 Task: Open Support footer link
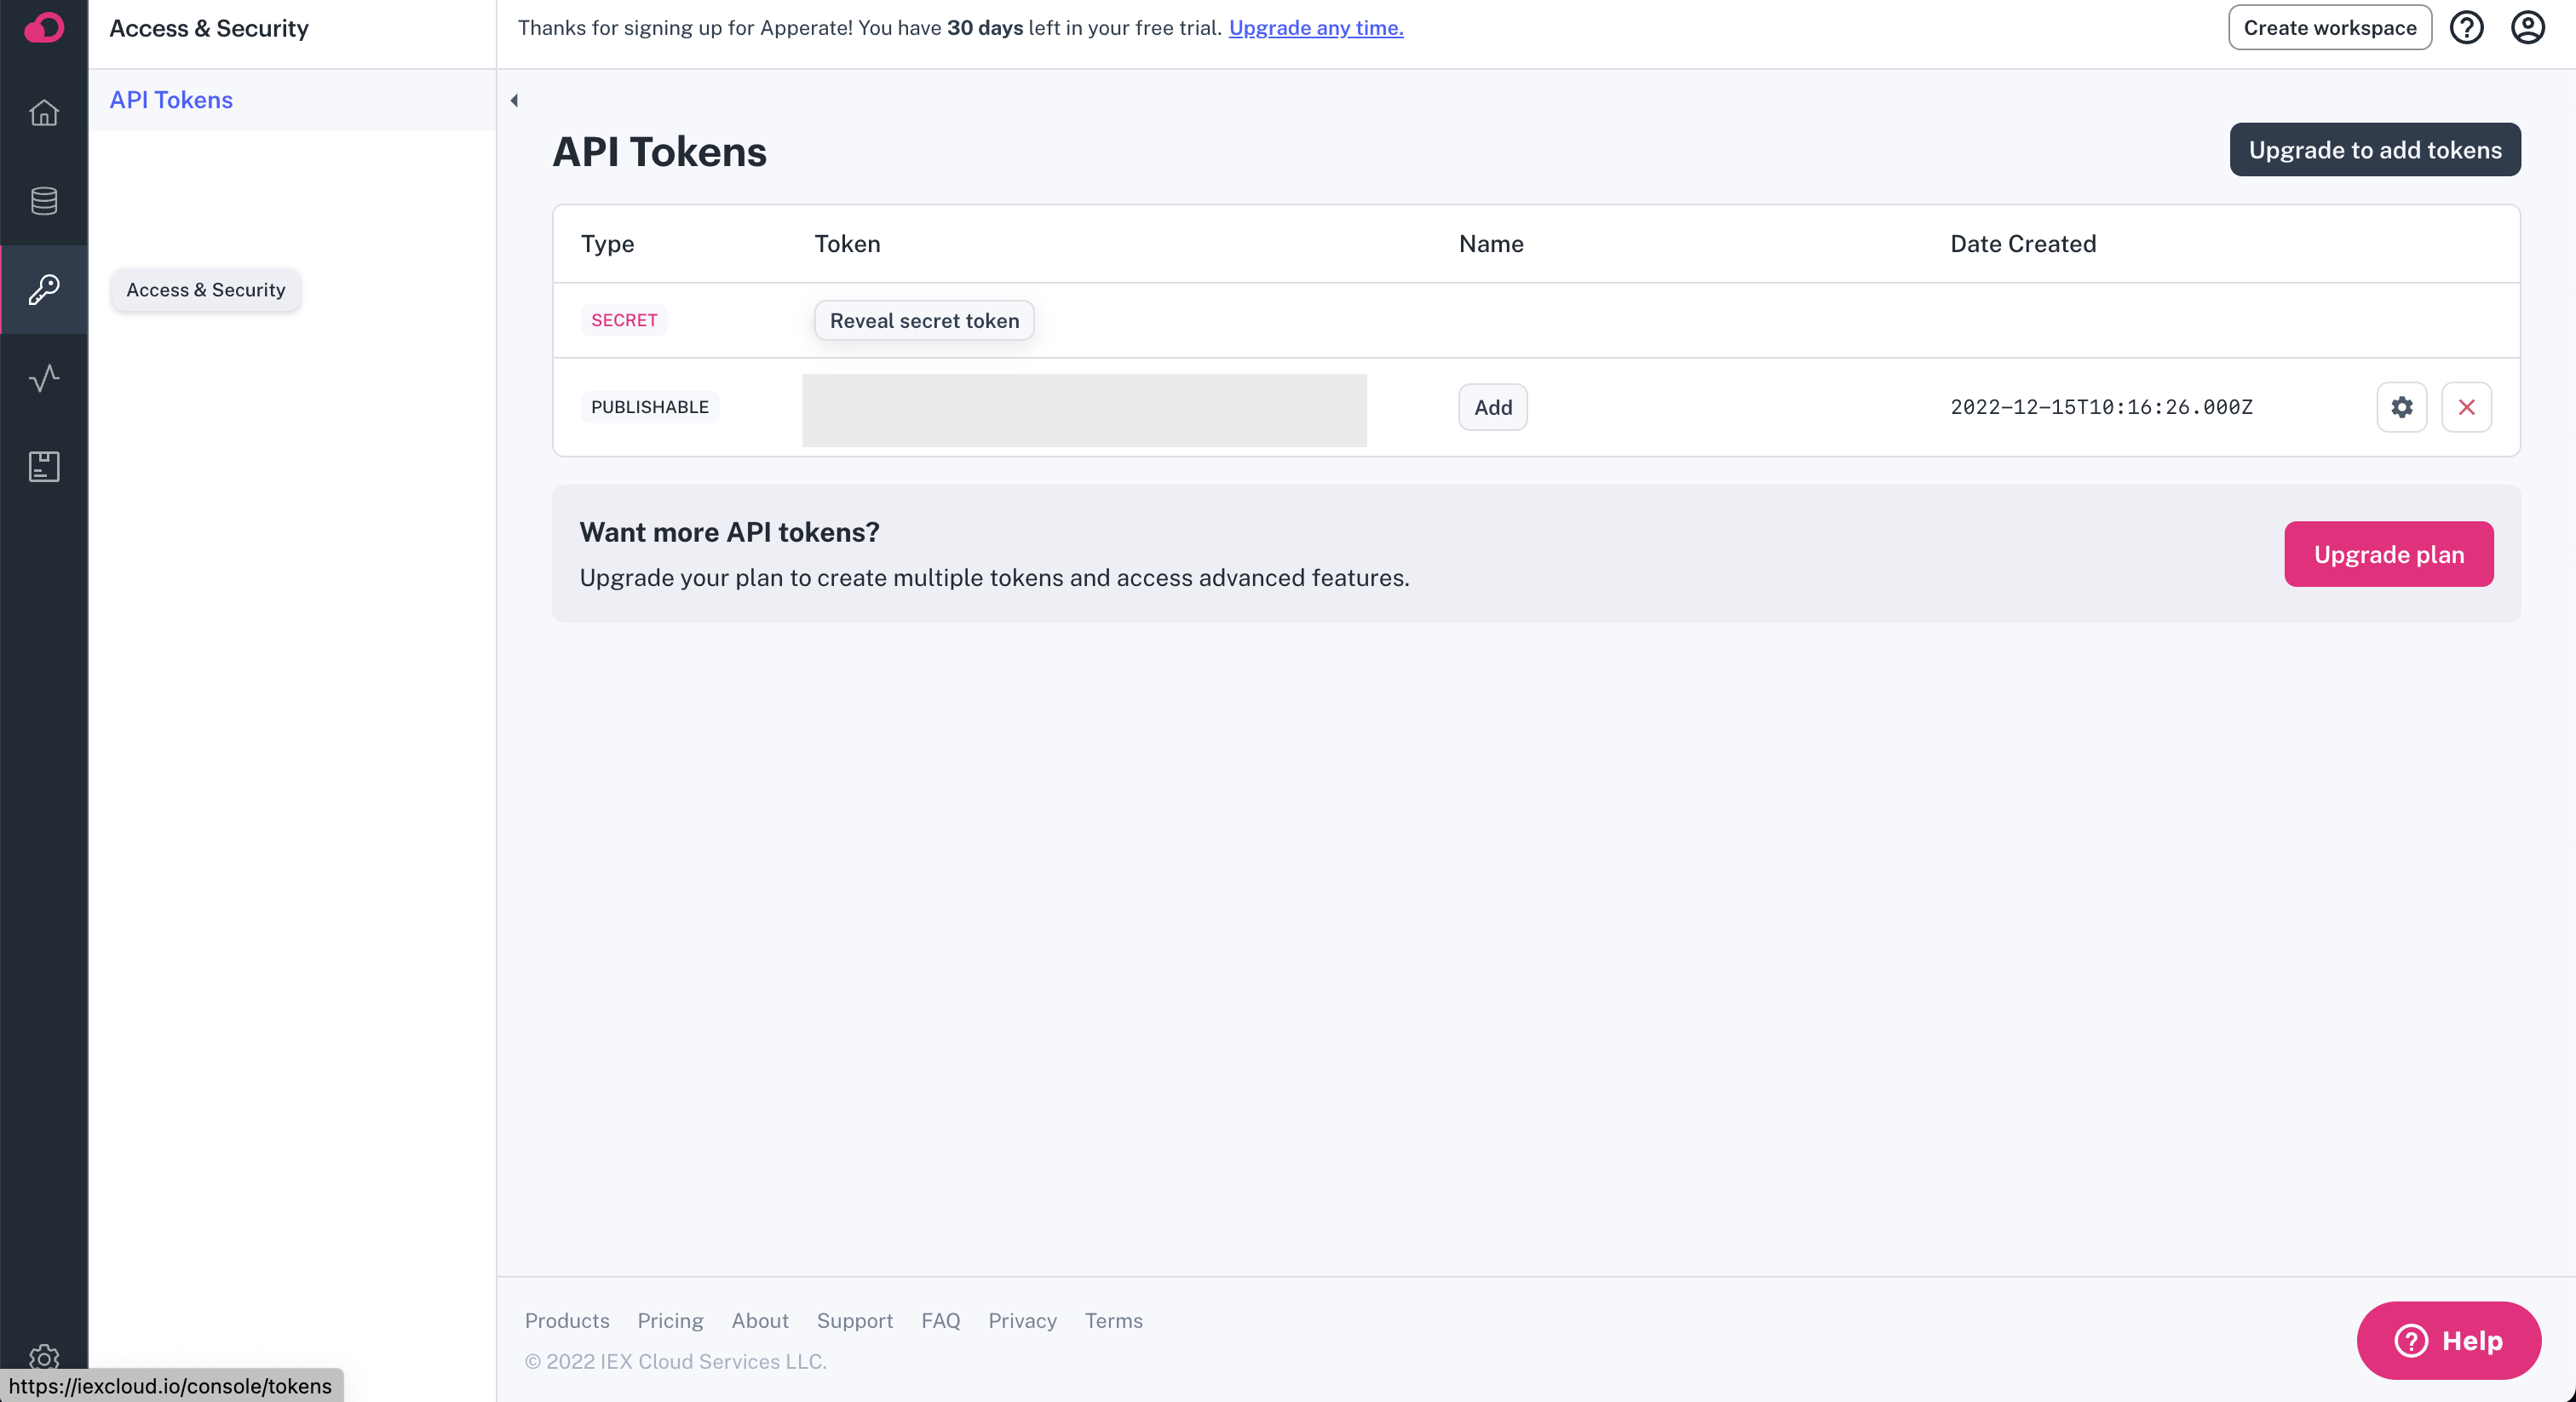pos(854,1320)
